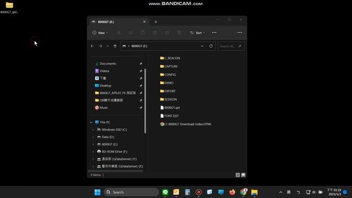Add a new Explorer tab

(x=156, y=22)
